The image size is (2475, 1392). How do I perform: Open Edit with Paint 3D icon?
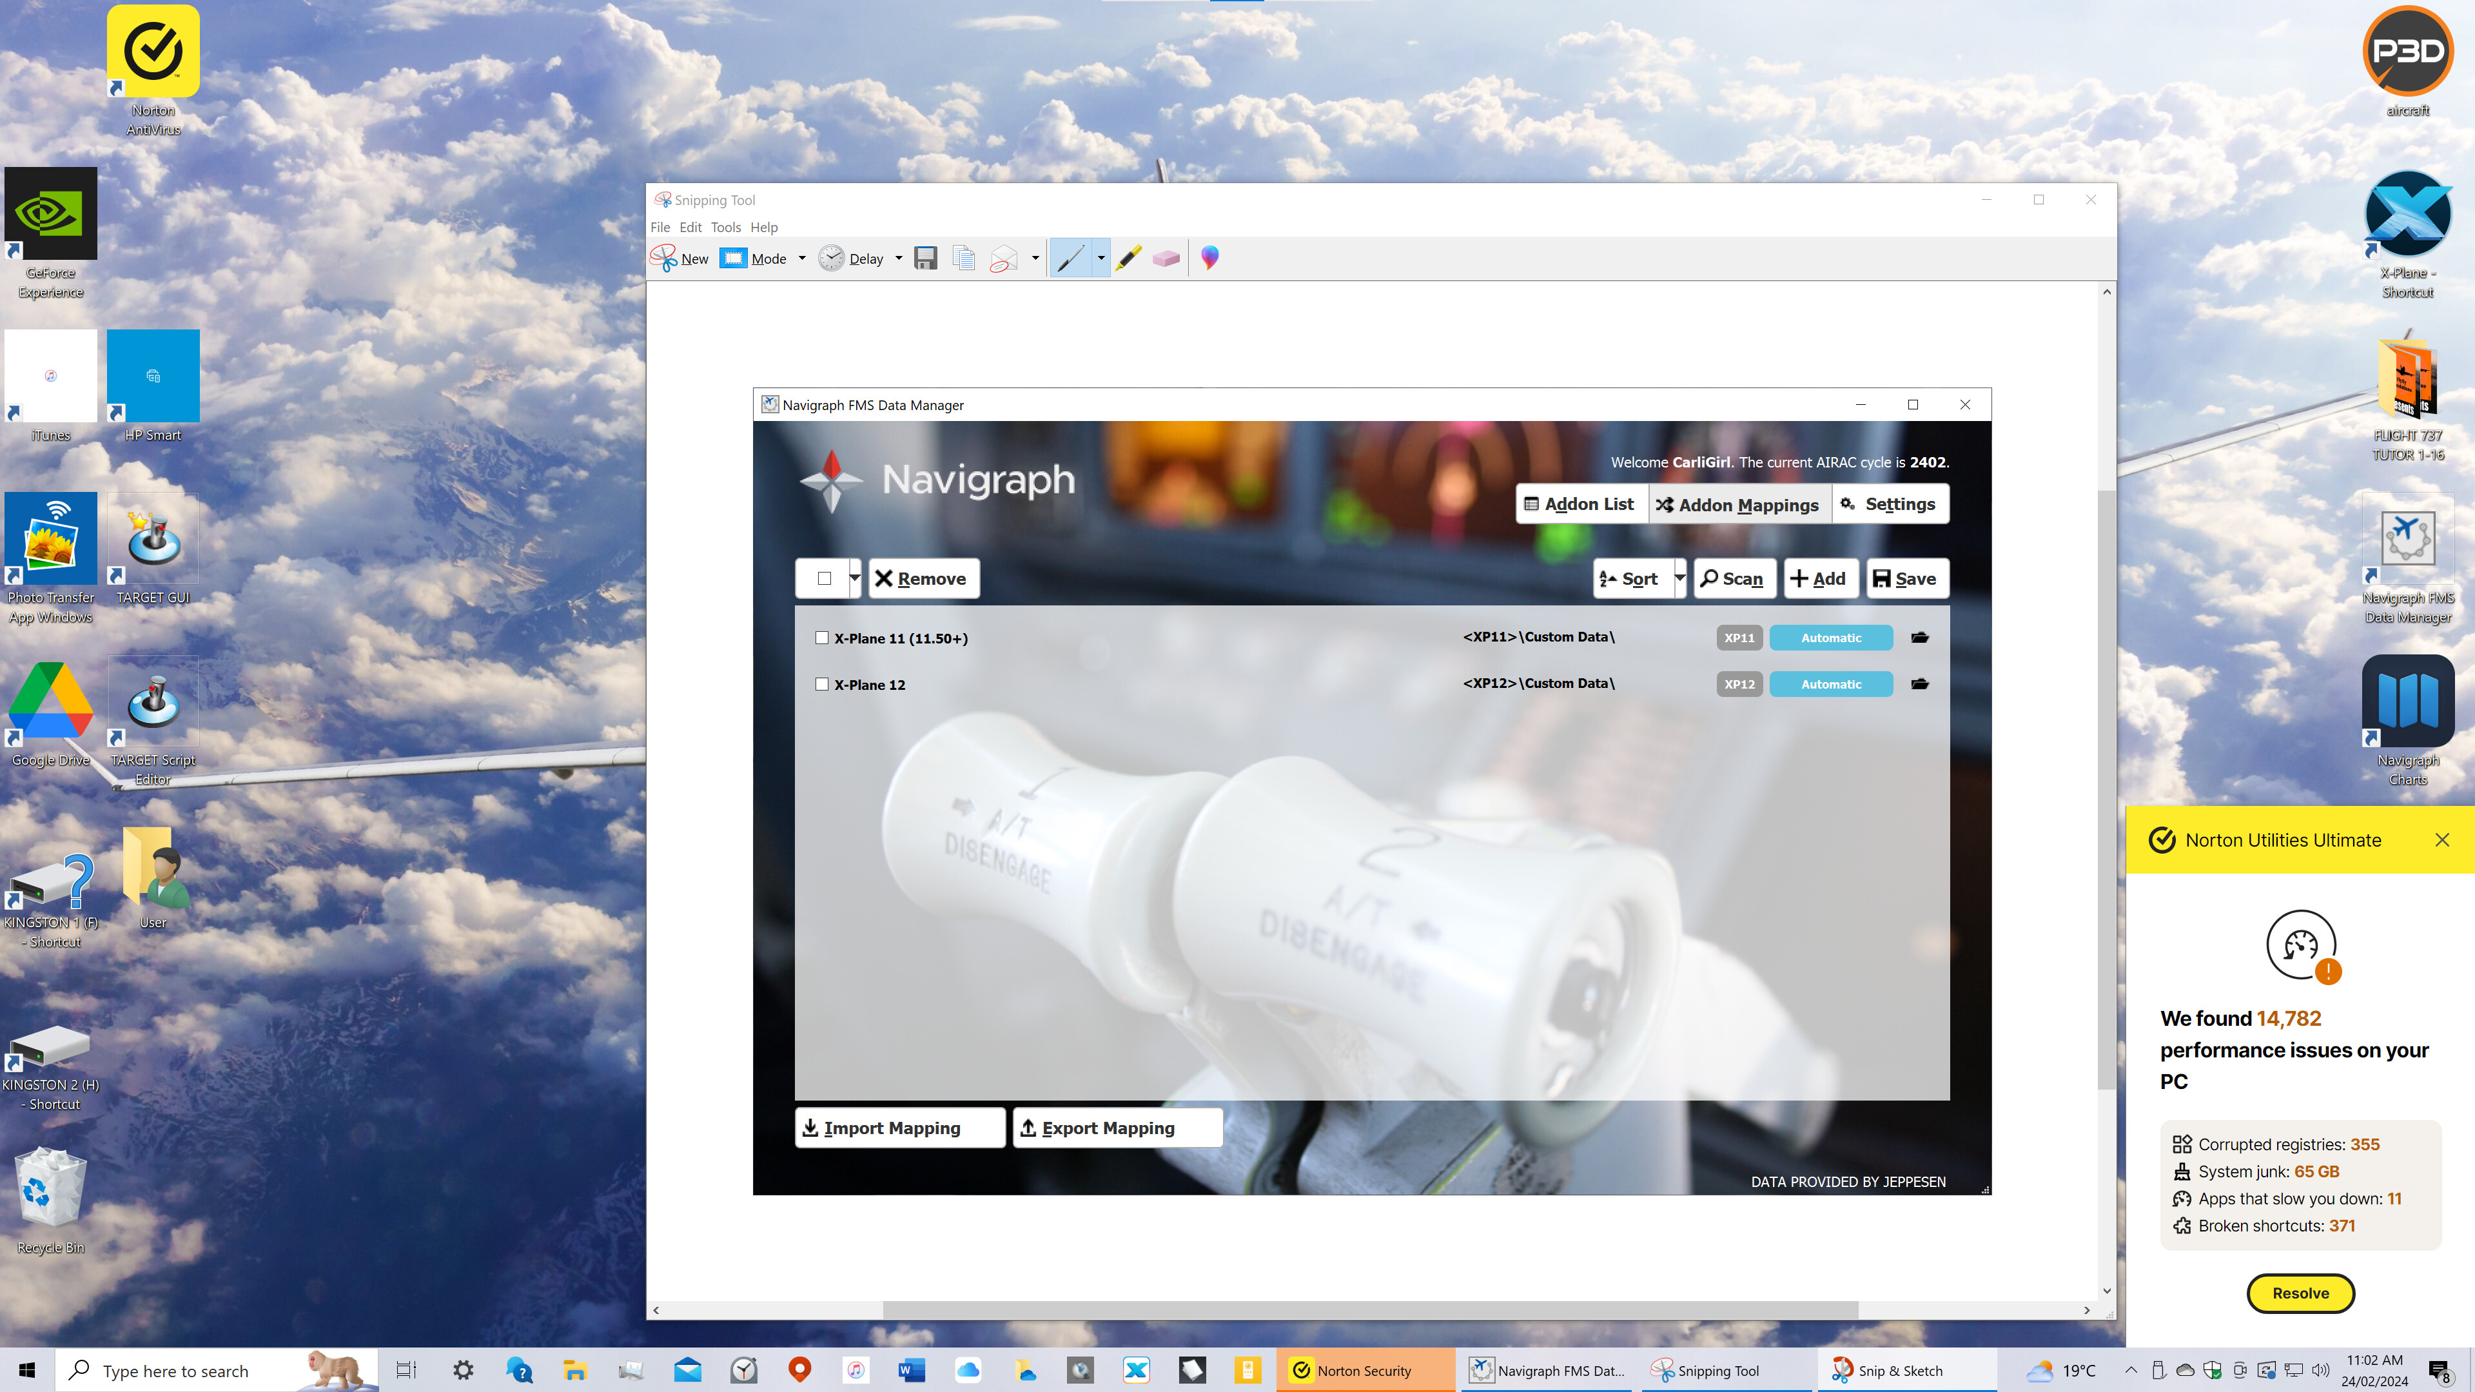point(1209,257)
